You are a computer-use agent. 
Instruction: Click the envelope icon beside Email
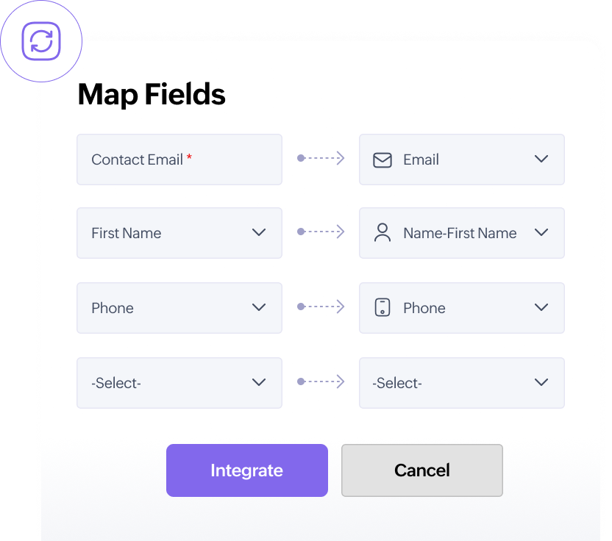(x=382, y=160)
